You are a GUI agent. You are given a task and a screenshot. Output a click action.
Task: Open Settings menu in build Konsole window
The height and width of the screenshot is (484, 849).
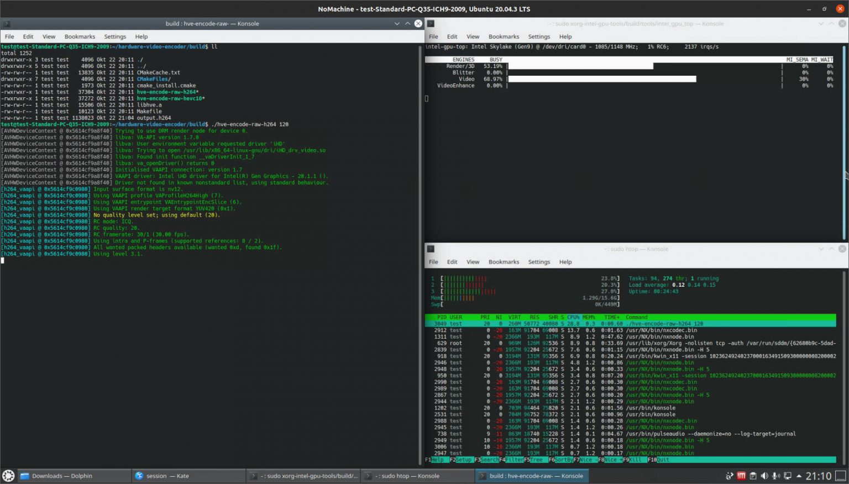[115, 36]
